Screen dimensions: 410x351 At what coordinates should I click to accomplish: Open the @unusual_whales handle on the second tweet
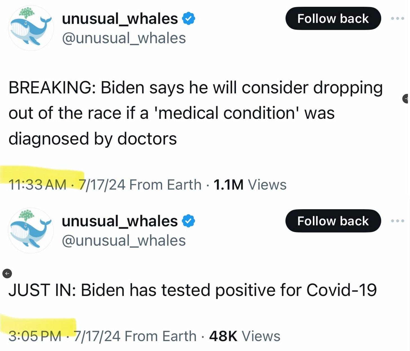pyautogui.click(x=124, y=240)
